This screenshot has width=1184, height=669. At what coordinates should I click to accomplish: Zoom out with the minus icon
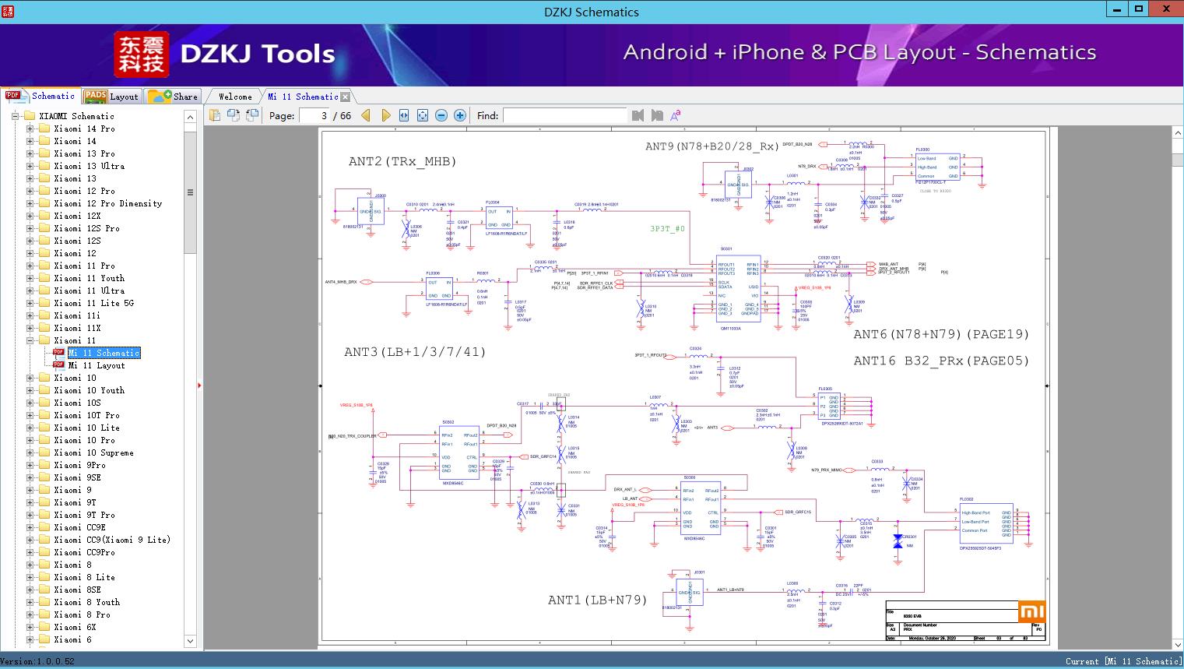coord(441,115)
